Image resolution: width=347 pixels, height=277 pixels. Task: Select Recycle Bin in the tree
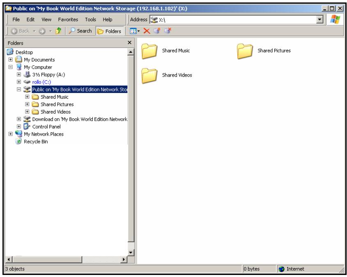point(36,142)
